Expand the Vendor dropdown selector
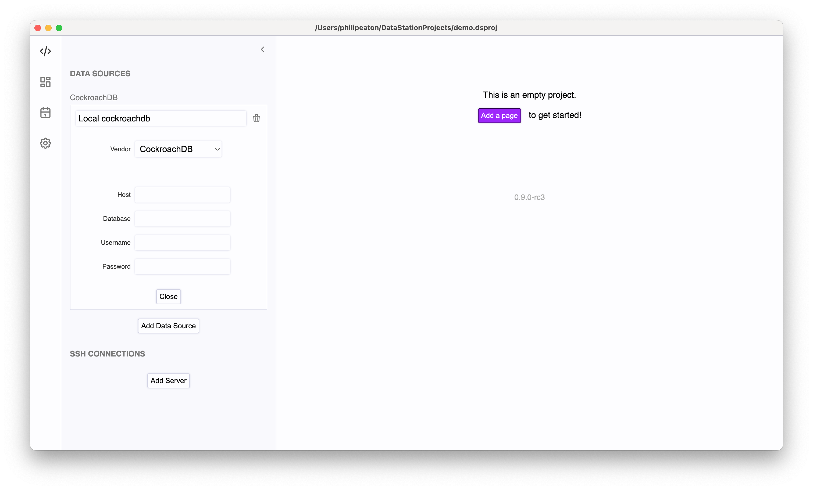The width and height of the screenshot is (813, 490). tap(178, 149)
